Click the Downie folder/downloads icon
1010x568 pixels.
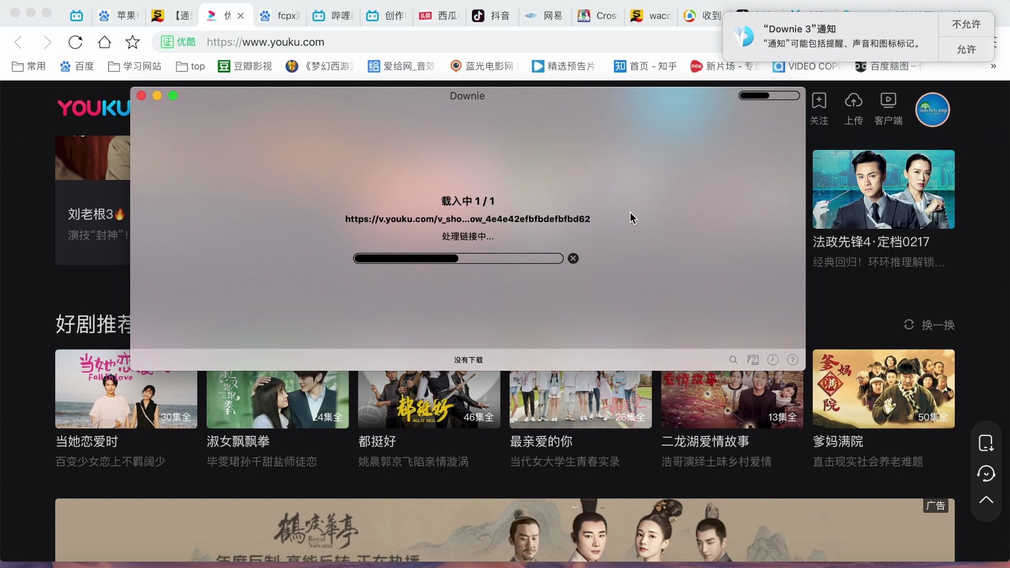coord(753,359)
